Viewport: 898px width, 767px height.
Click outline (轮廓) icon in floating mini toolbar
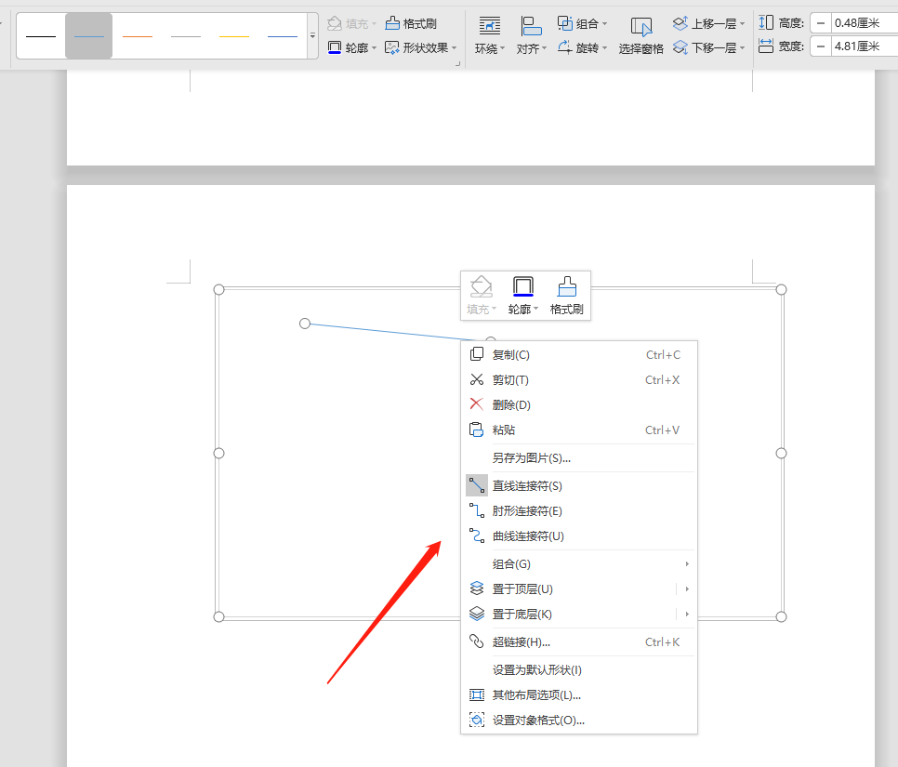point(523,295)
